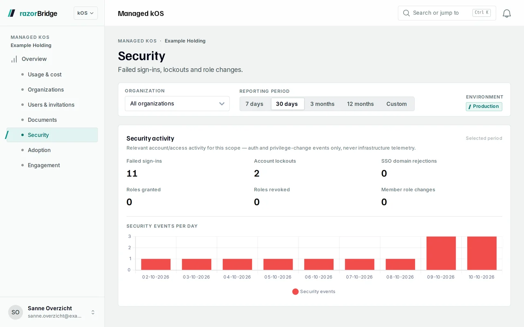
Task: Click the 09-10-2026 chart bar
Action: click(x=441, y=253)
